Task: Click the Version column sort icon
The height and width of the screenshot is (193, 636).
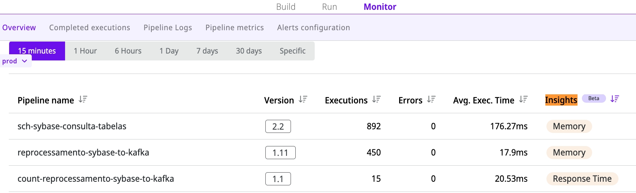Action: point(303,99)
